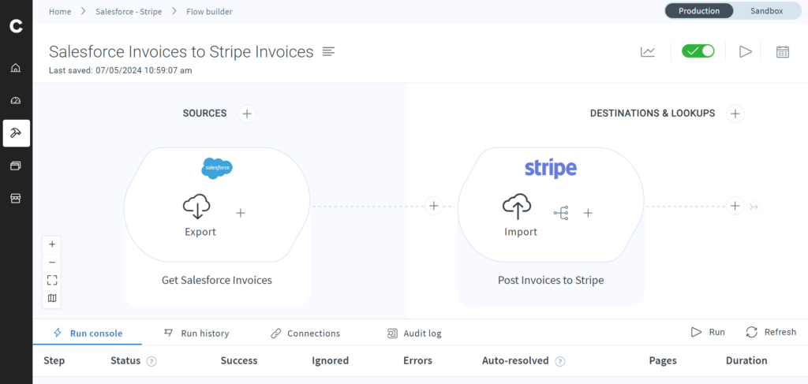Zoom in on the flow canvas

point(52,244)
